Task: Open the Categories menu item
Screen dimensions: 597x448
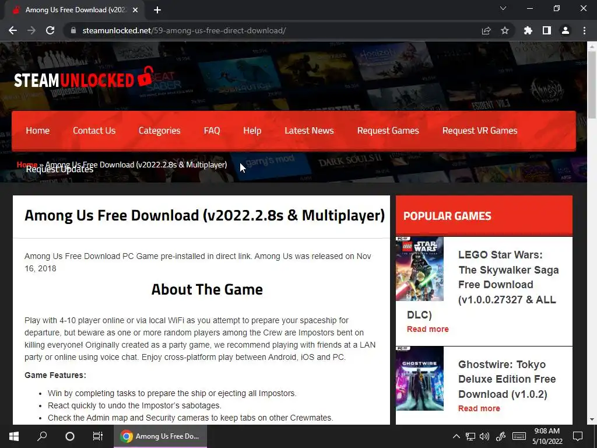Action: [x=160, y=131]
